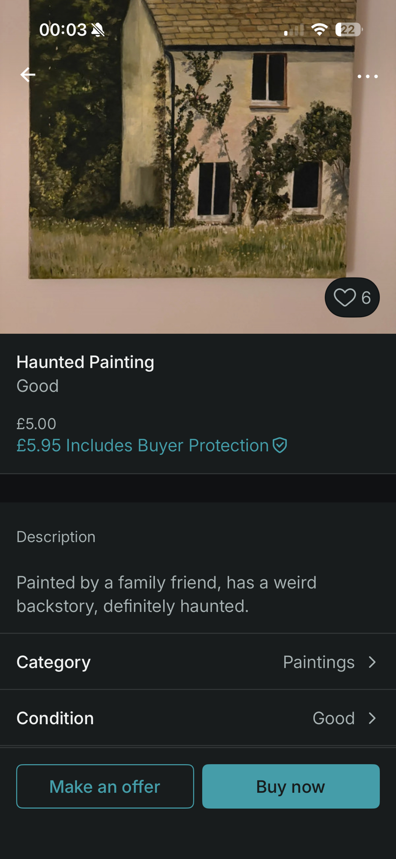This screenshot has height=859, width=396.
Task: Go back using the arrow icon
Action: pos(28,75)
